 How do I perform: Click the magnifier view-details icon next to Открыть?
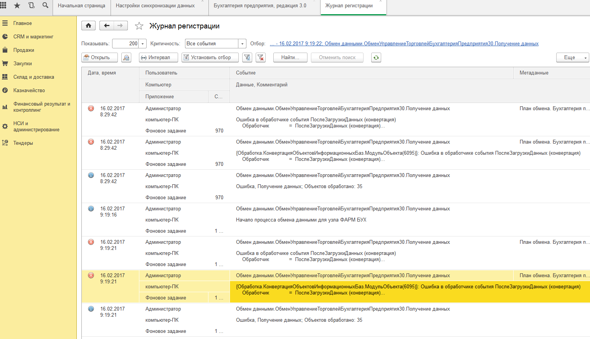(126, 58)
